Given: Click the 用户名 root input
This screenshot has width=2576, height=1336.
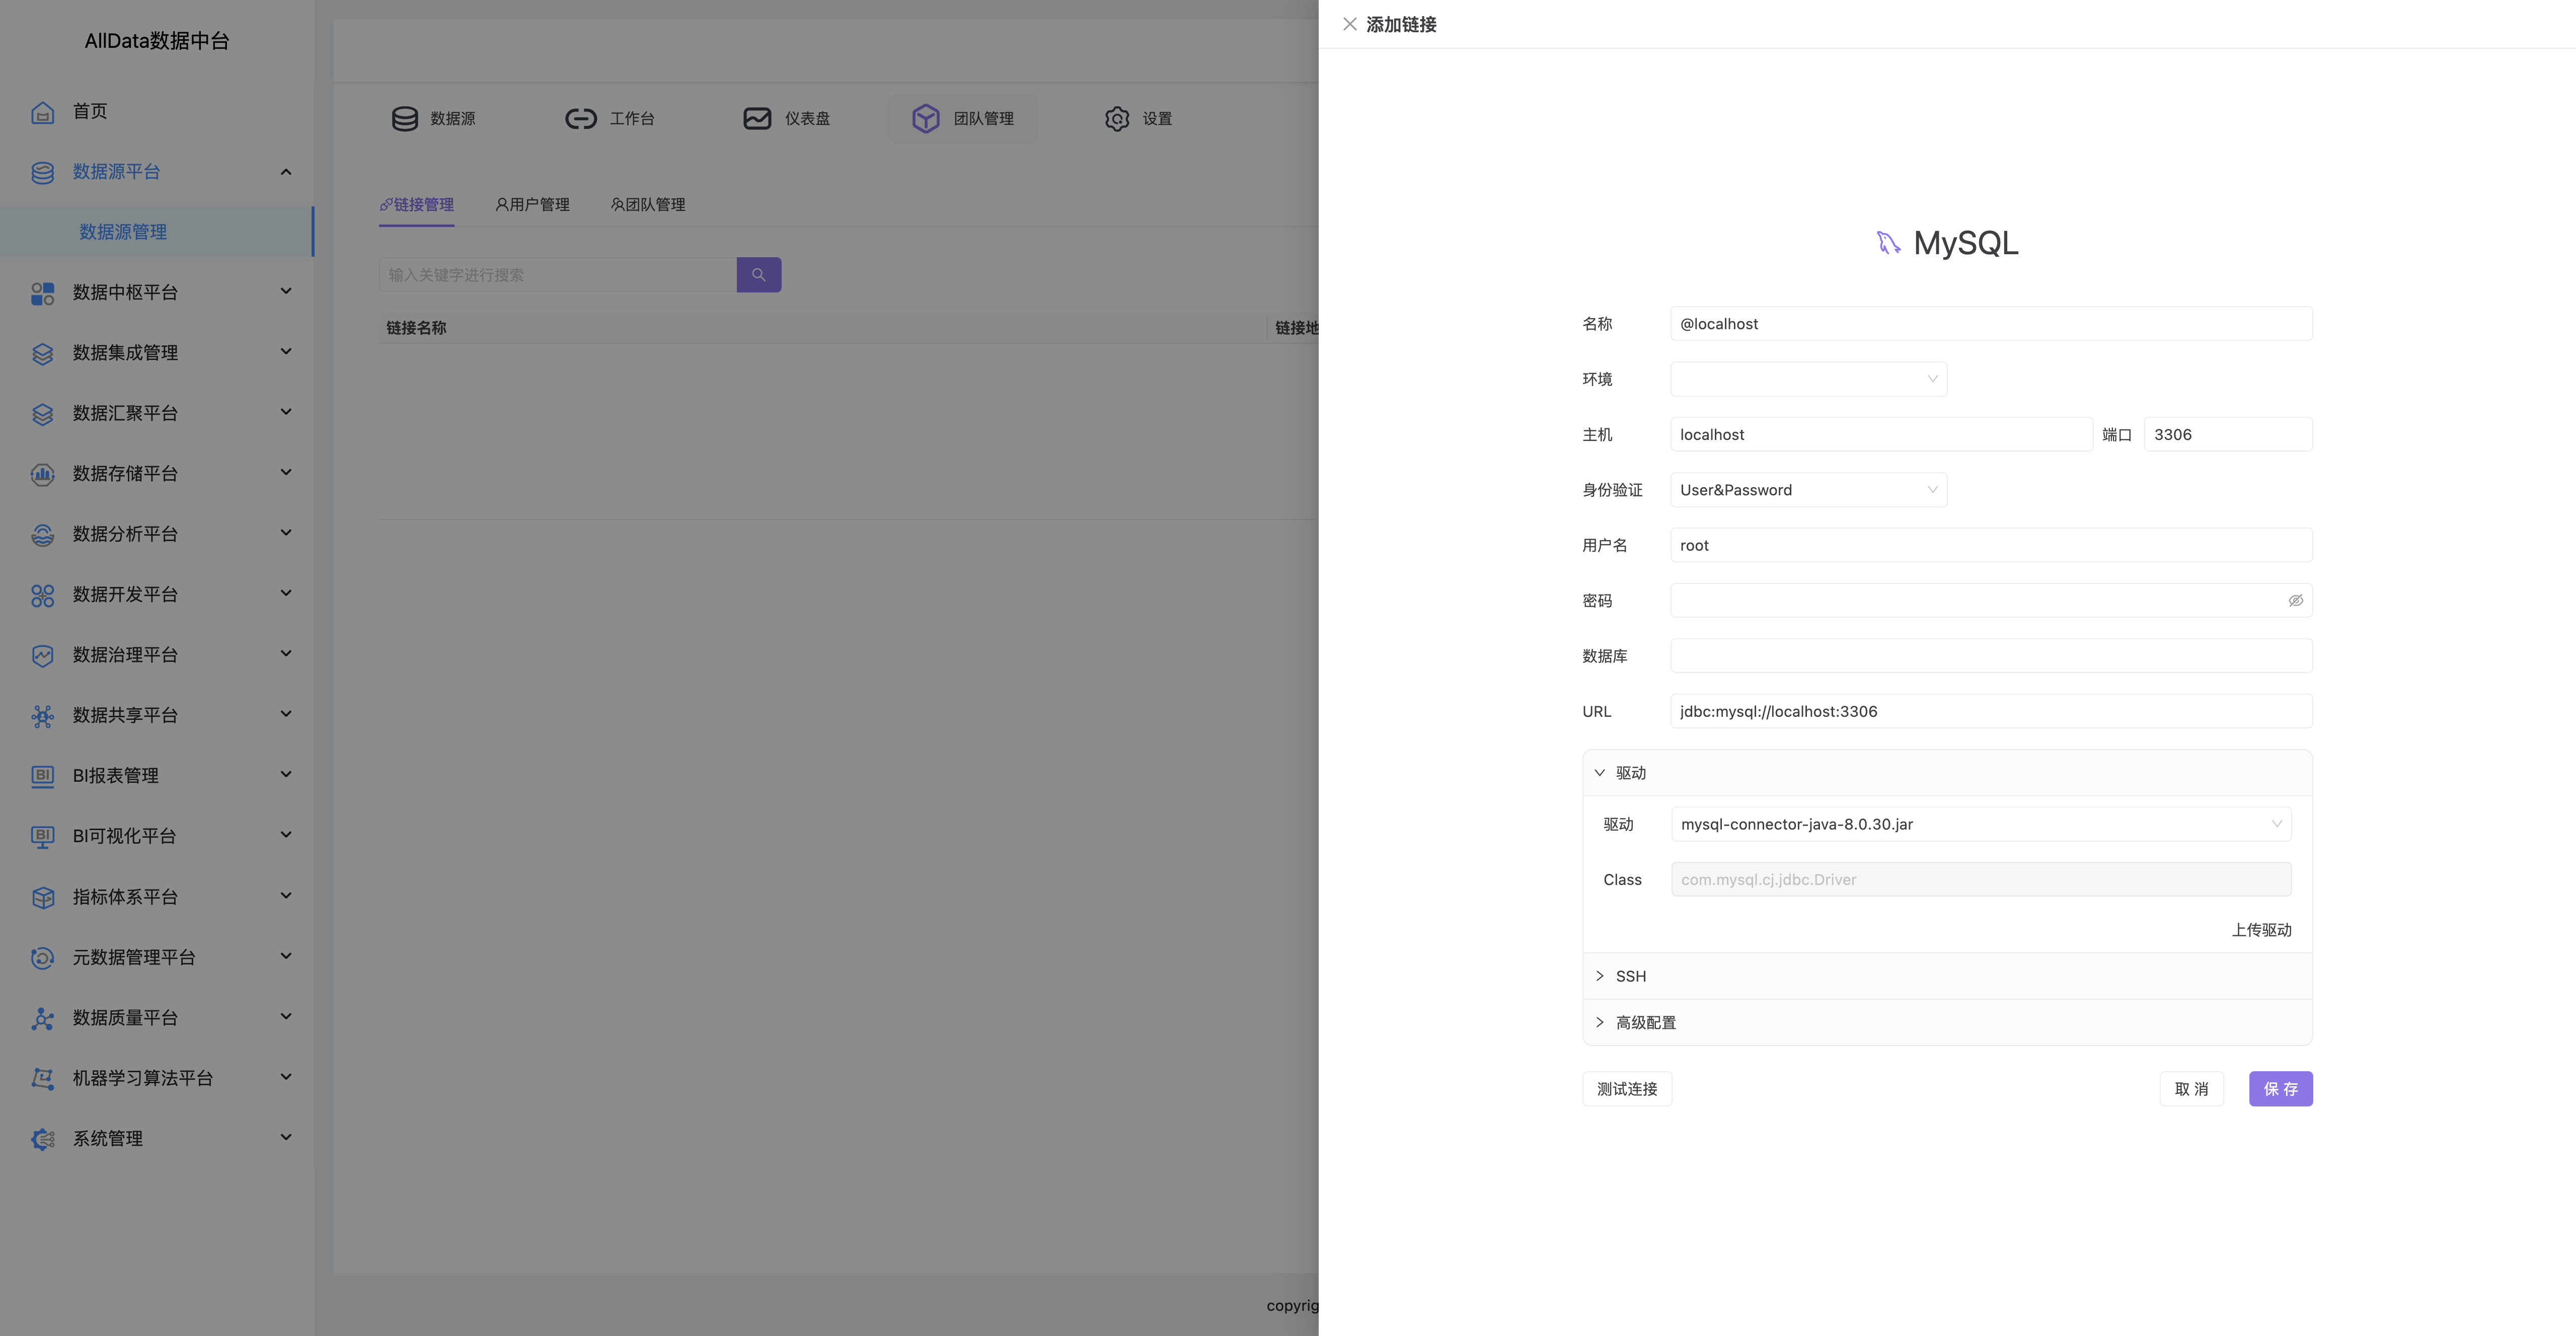Looking at the screenshot, I should tap(1991, 545).
